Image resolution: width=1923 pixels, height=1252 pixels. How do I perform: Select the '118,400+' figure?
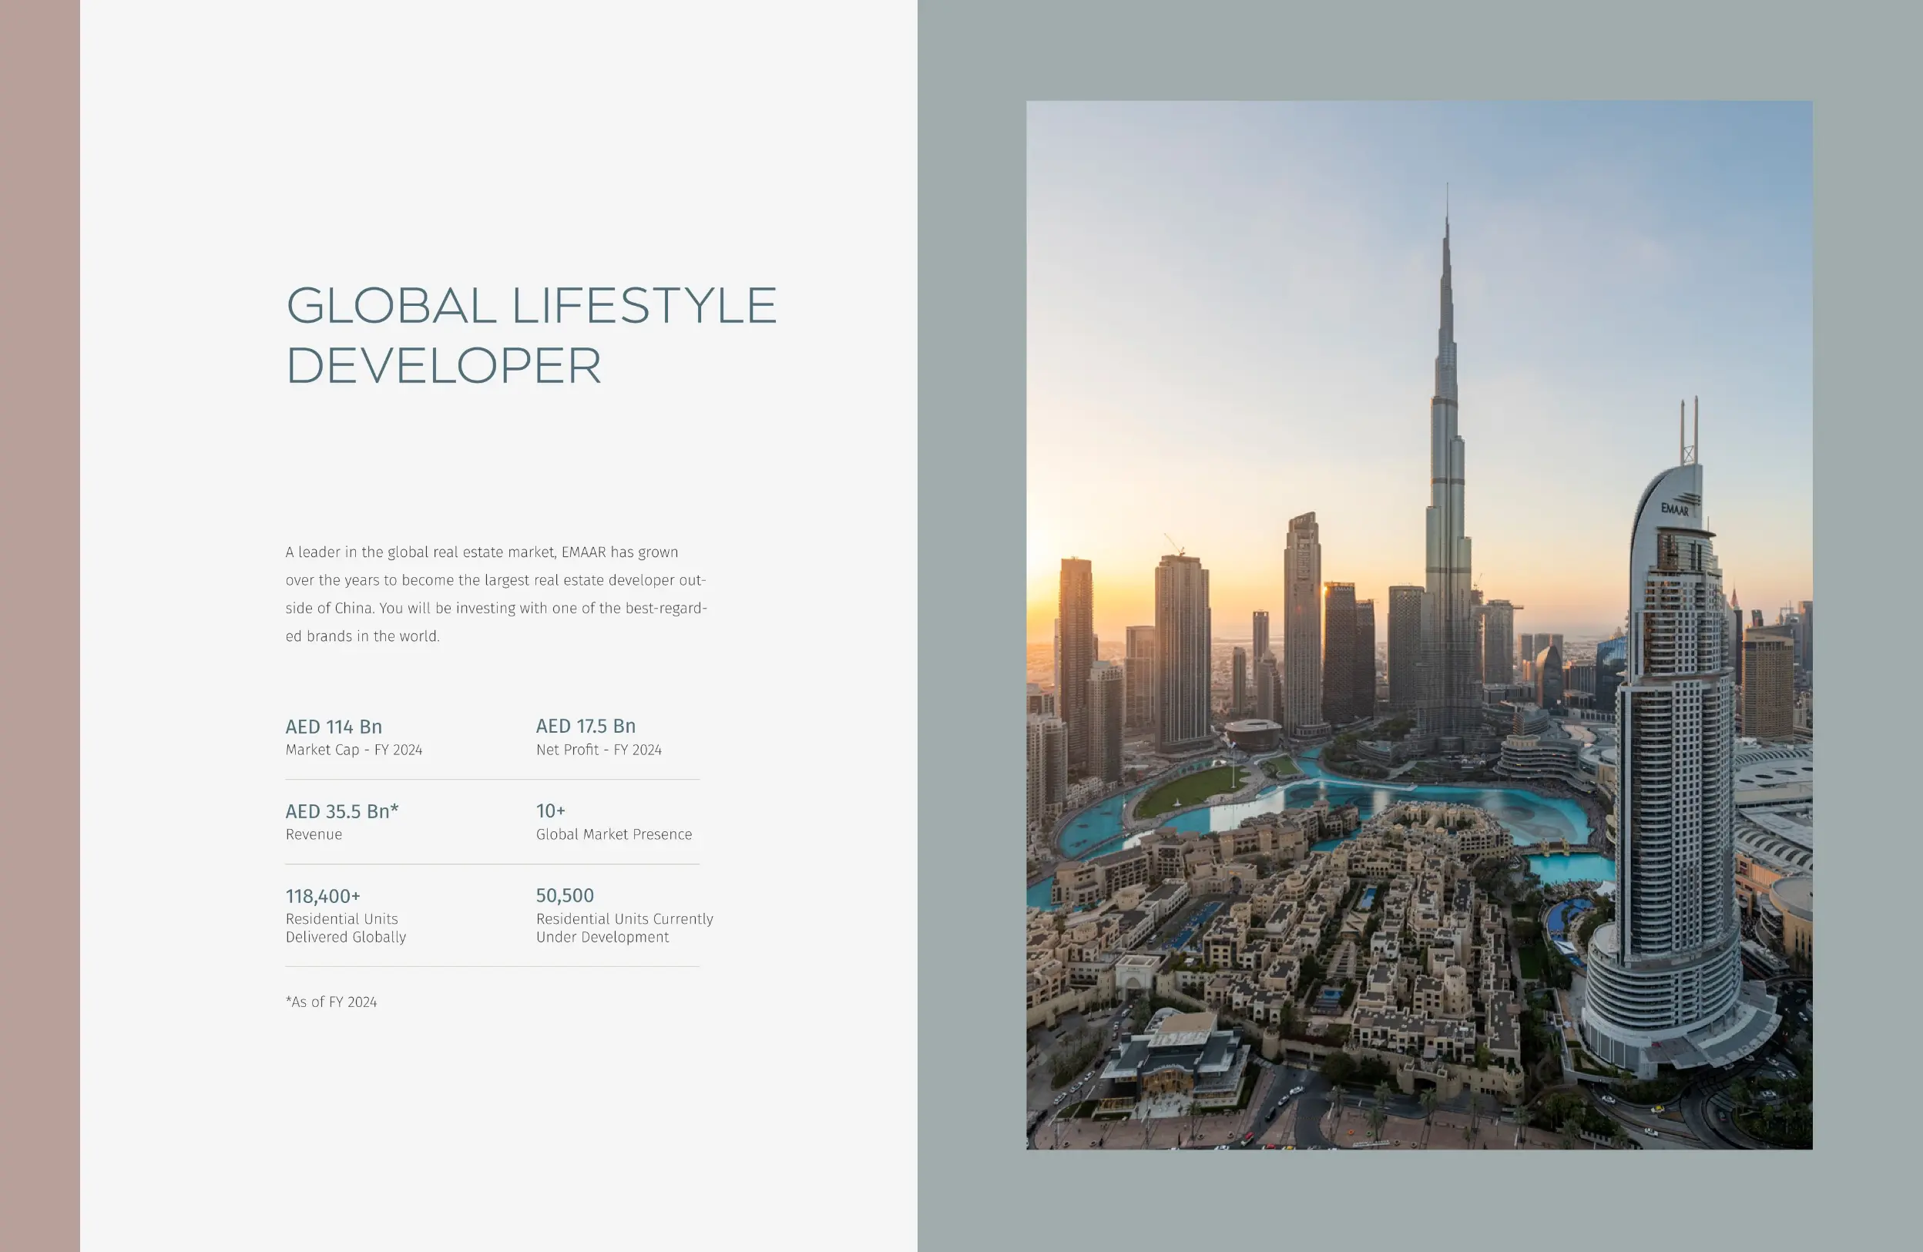pyautogui.click(x=322, y=896)
